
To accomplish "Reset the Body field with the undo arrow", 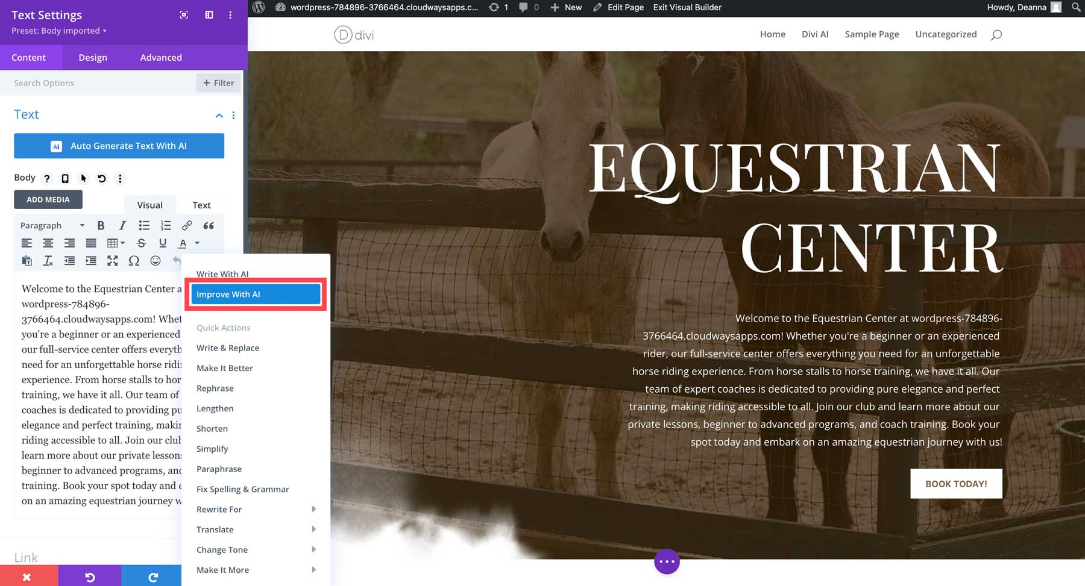I will [x=102, y=178].
